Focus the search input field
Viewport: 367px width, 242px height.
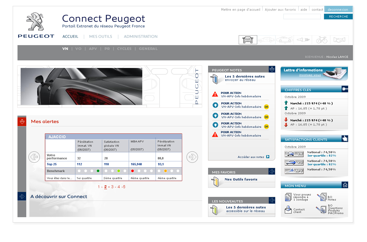(x=302, y=16)
